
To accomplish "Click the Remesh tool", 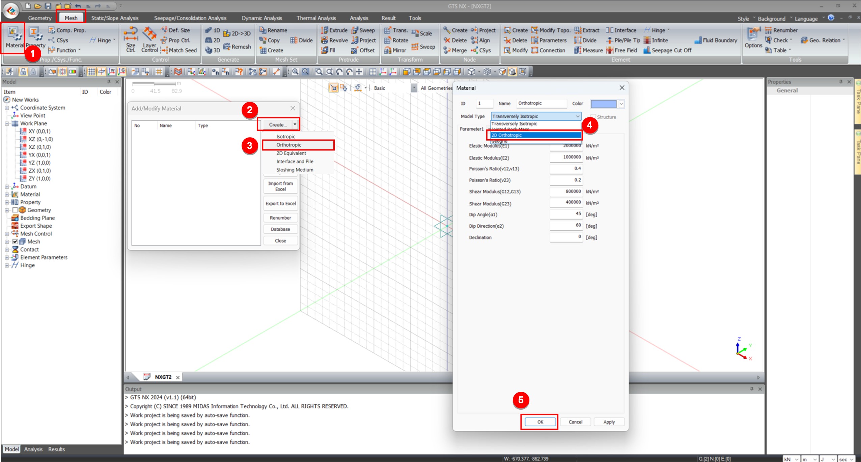I will click(x=237, y=47).
